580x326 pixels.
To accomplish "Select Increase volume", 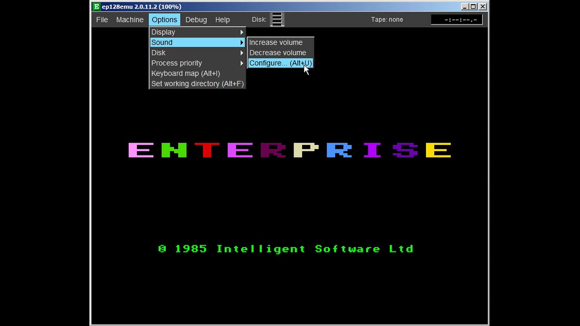I will coord(280,43).
